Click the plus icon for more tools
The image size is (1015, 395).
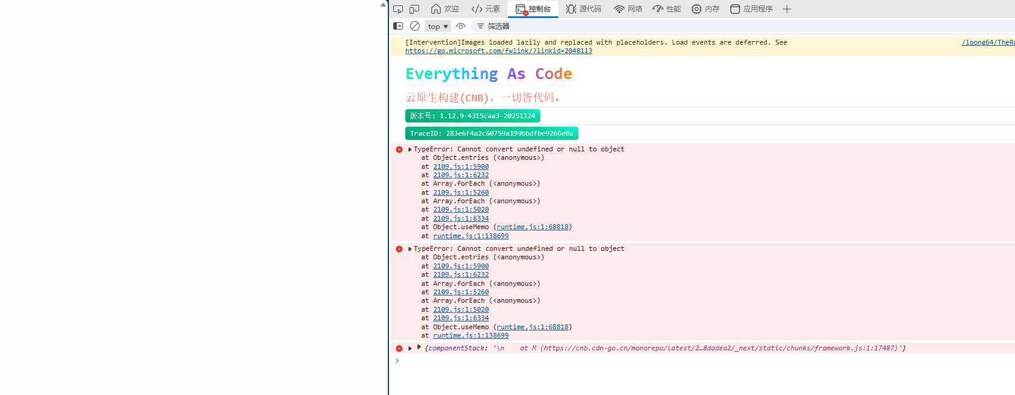787,9
